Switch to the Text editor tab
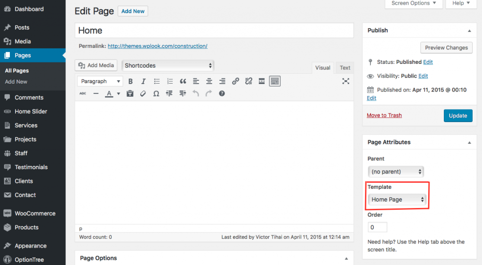The image size is (482, 265). click(x=345, y=68)
